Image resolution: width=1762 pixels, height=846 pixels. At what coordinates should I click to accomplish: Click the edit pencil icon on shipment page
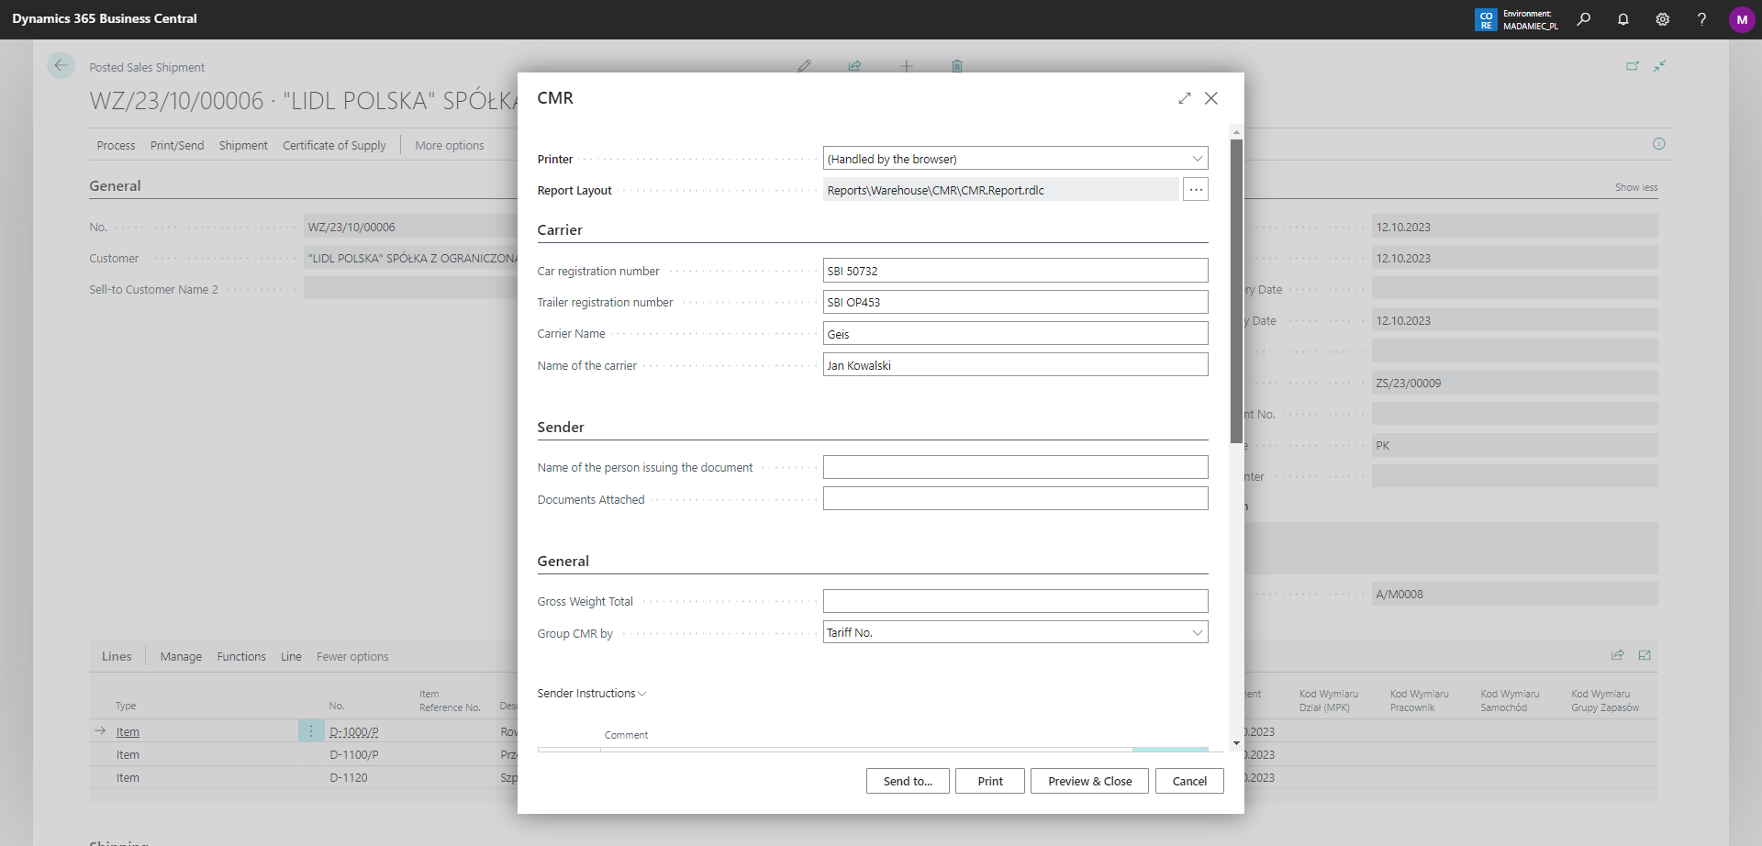tap(805, 66)
